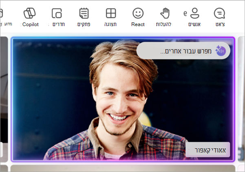Raise hand with the להעלות button

164,17
